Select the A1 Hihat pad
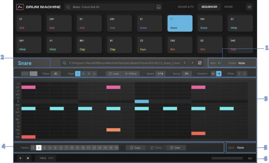The image size is (269, 163). click(x=59, y=45)
